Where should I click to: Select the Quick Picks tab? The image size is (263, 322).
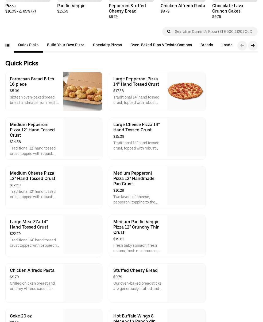pos(28,45)
